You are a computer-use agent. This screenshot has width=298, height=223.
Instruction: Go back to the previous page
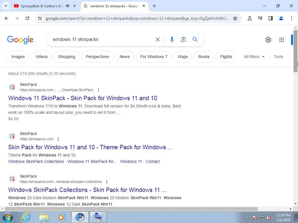pos(6,18)
